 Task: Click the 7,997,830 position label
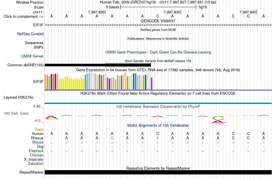(96, 12)
